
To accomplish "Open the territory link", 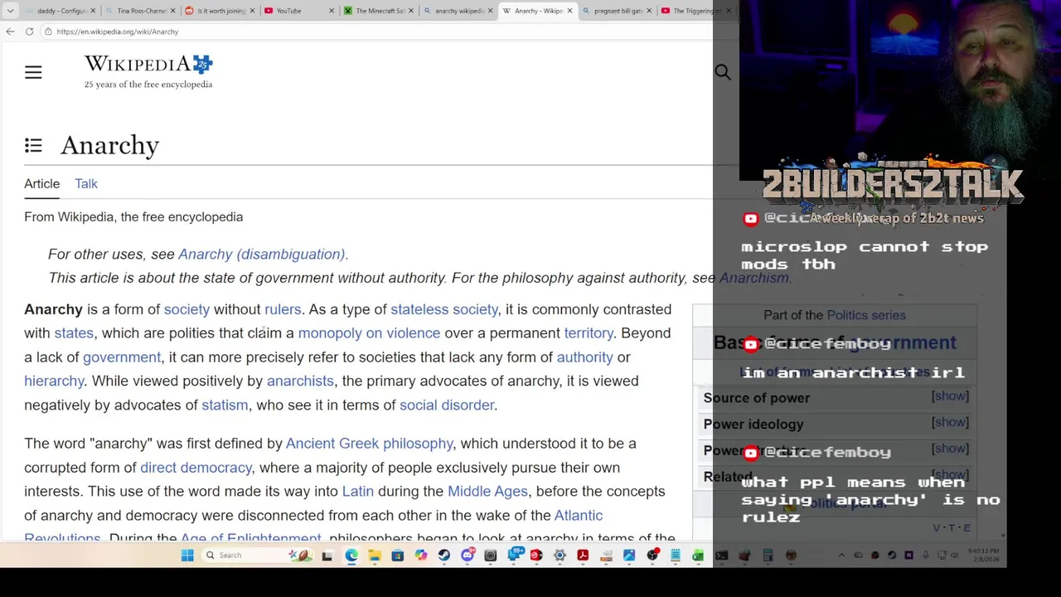I will point(589,333).
